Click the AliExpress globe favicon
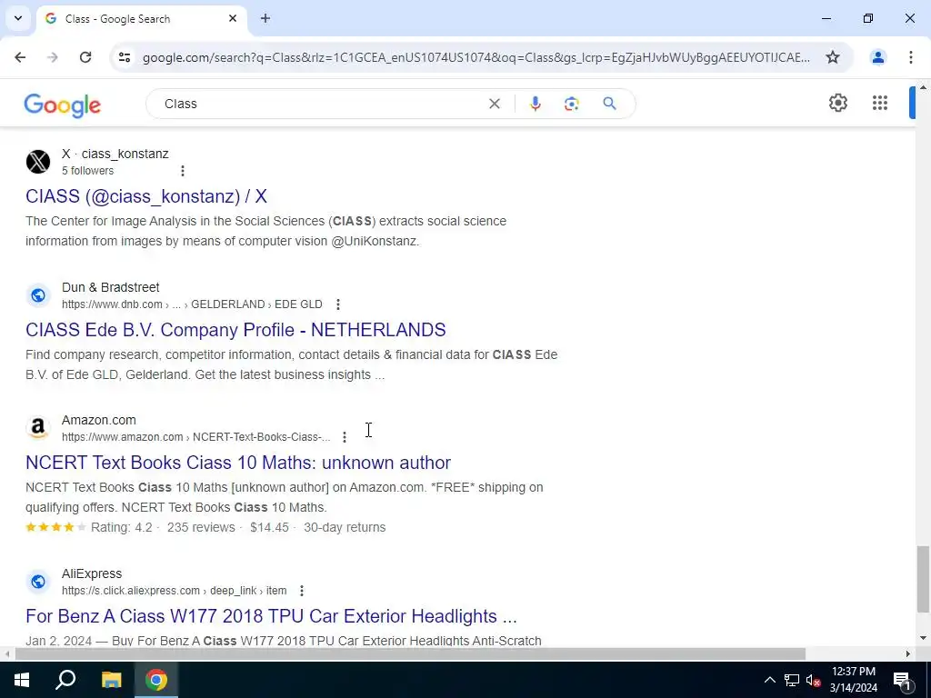931x698 pixels. pyautogui.click(x=38, y=581)
